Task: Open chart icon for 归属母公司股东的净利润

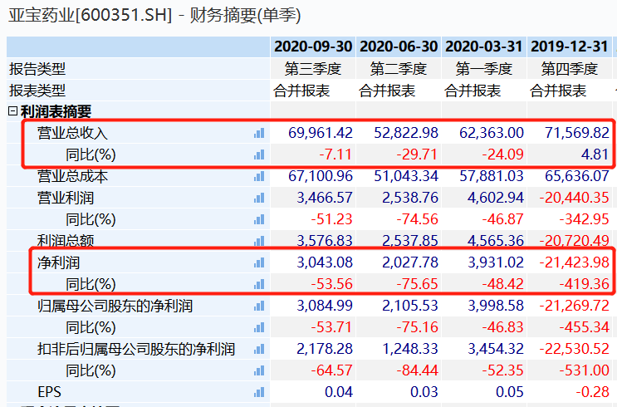Action: coord(258,306)
